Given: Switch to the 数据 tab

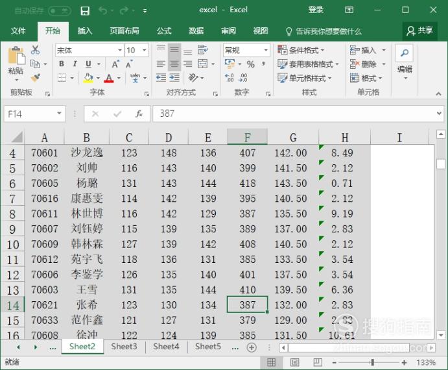Looking at the screenshot, I should pos(196,31).
